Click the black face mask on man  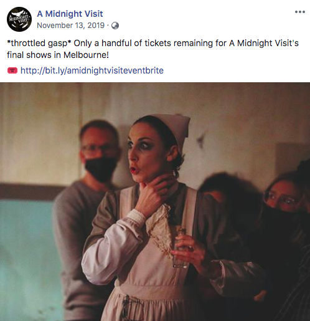(x=100, y=169)
